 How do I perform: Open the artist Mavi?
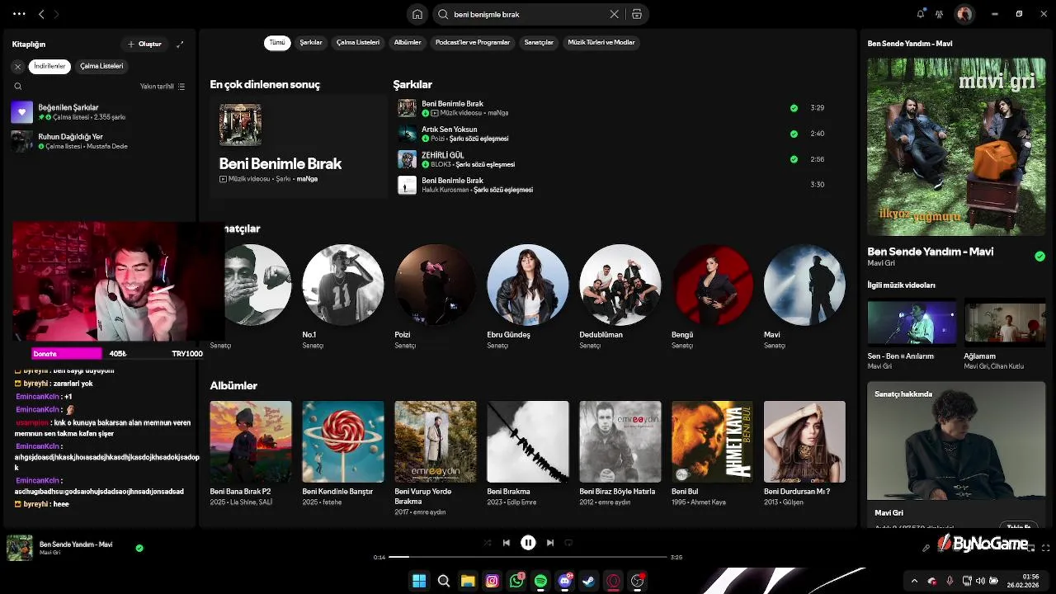[804, 297]
